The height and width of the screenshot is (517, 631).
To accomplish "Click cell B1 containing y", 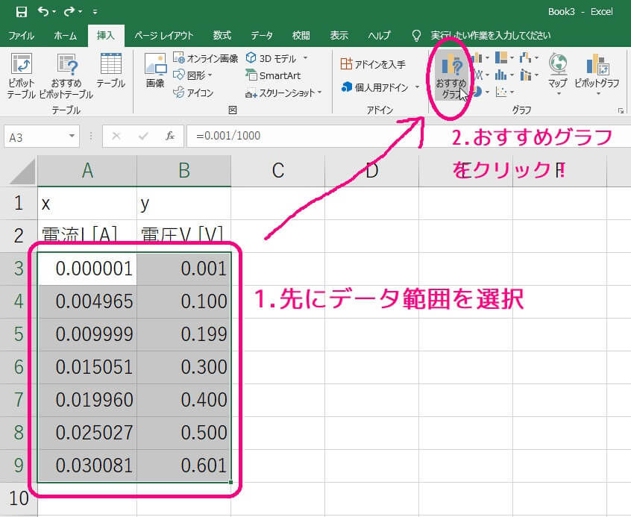I will point(184,204).
